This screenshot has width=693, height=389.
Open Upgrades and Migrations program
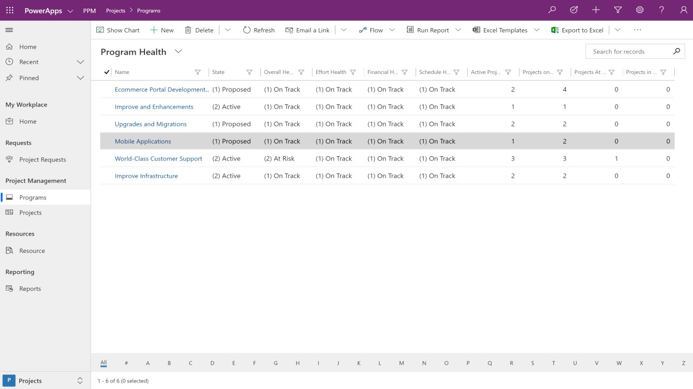(x=151, y=124)
